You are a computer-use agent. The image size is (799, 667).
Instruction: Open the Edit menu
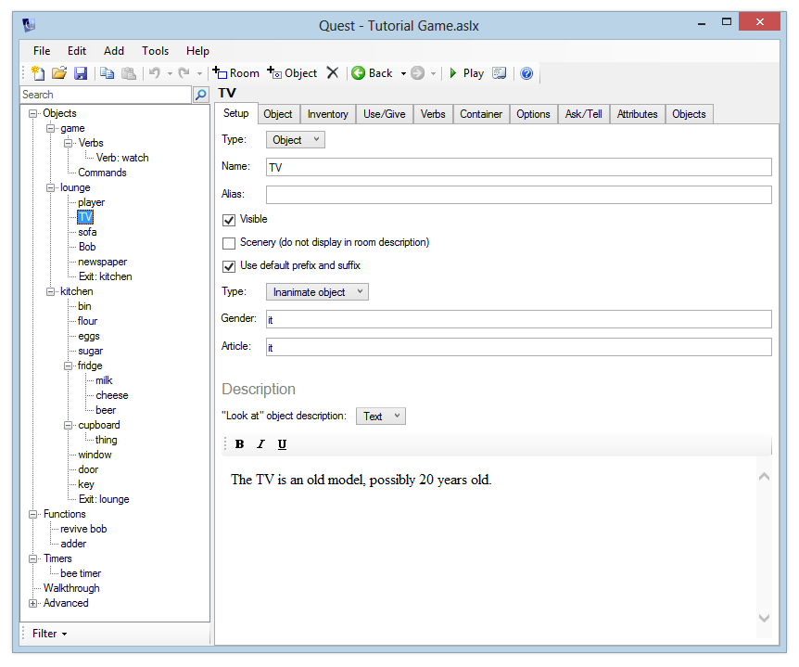click(x=77, y=51)
